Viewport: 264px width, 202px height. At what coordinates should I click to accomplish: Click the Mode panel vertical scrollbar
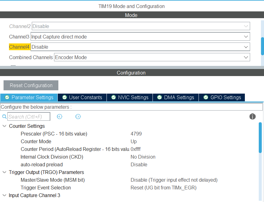tap(262, 46)
